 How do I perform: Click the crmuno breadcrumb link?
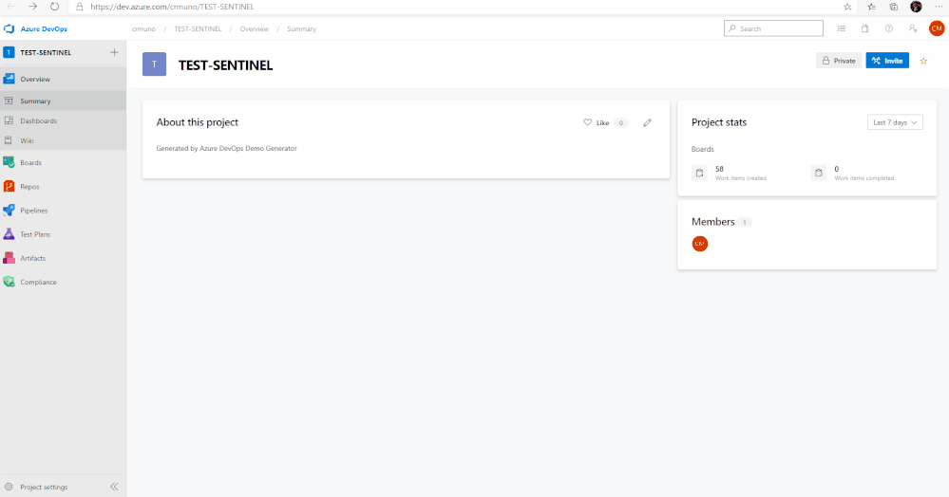click(143, 29)
